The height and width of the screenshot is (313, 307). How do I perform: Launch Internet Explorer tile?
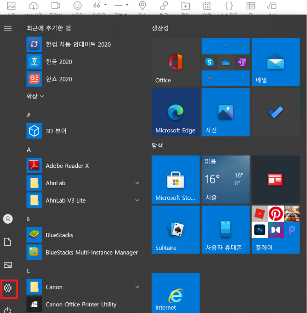pyautogui.click(x=176, y=293)
